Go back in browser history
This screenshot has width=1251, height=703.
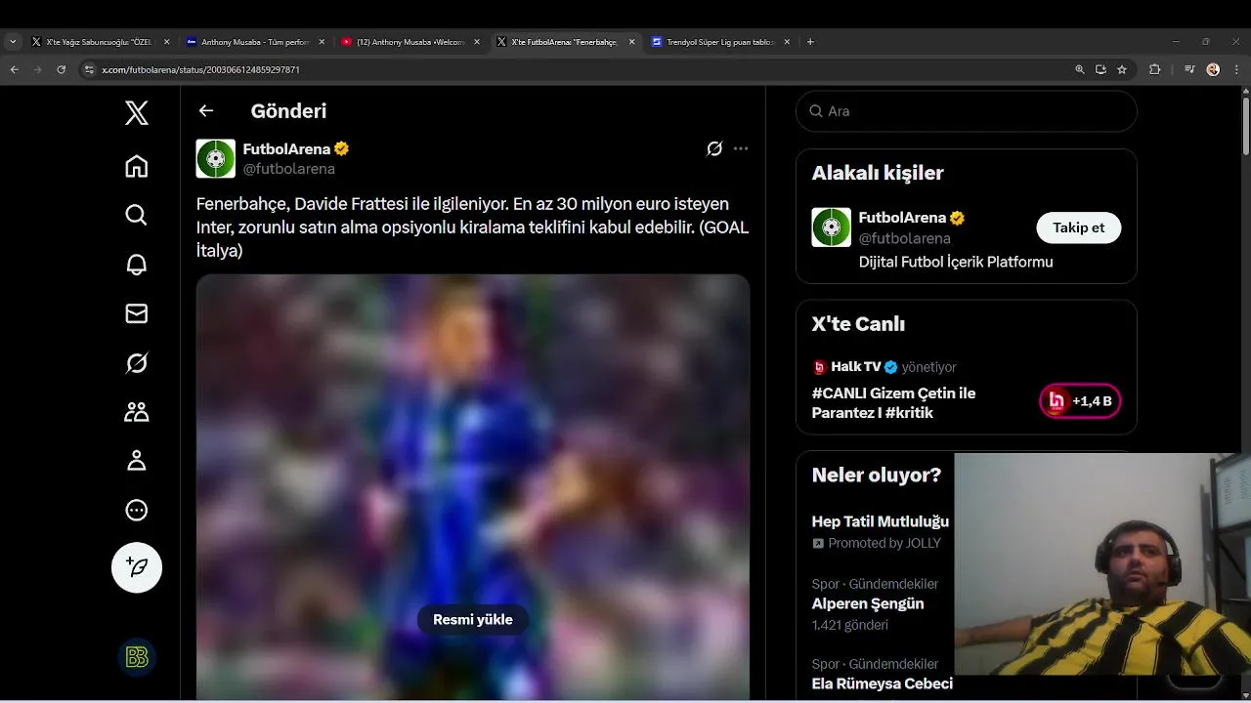point(15,69)
